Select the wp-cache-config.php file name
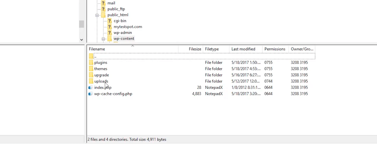The image size is (377, 144). [113, 94]
